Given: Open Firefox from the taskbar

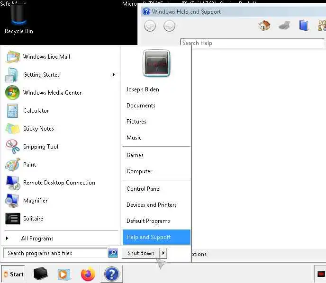Looking at the screenshot, I should pyautogui.click(x=88, y=274).
